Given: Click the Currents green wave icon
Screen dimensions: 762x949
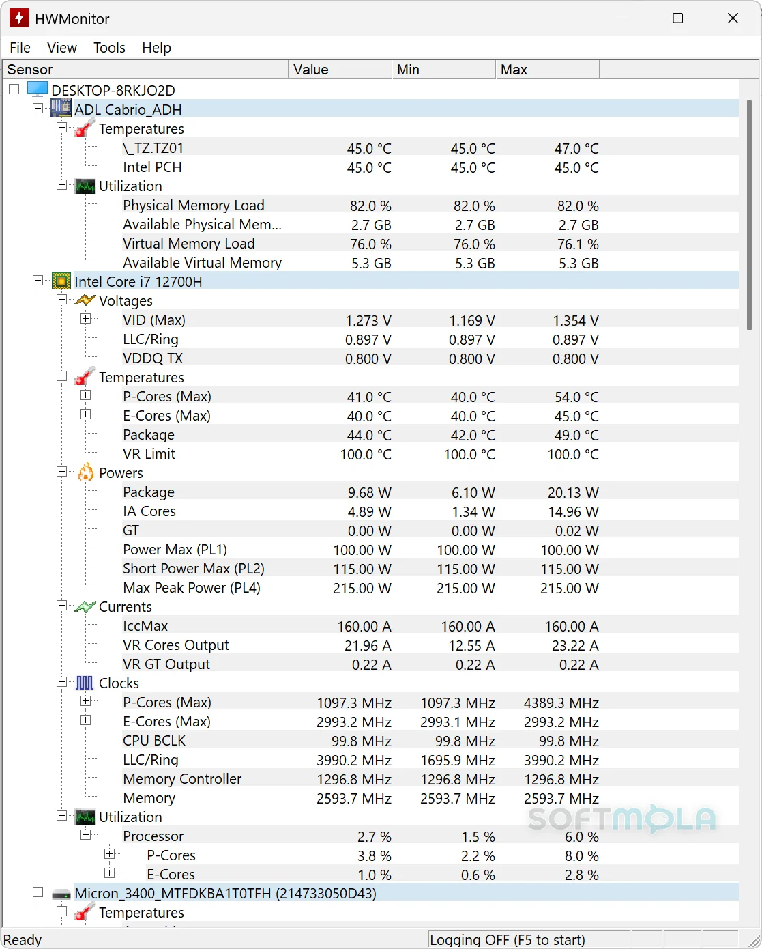Looking at the screenshot, I should click(x=85, y=606).
